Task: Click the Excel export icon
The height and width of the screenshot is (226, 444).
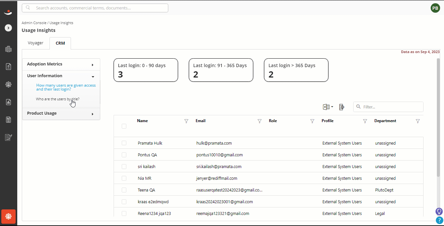Action: pos(326,107)
